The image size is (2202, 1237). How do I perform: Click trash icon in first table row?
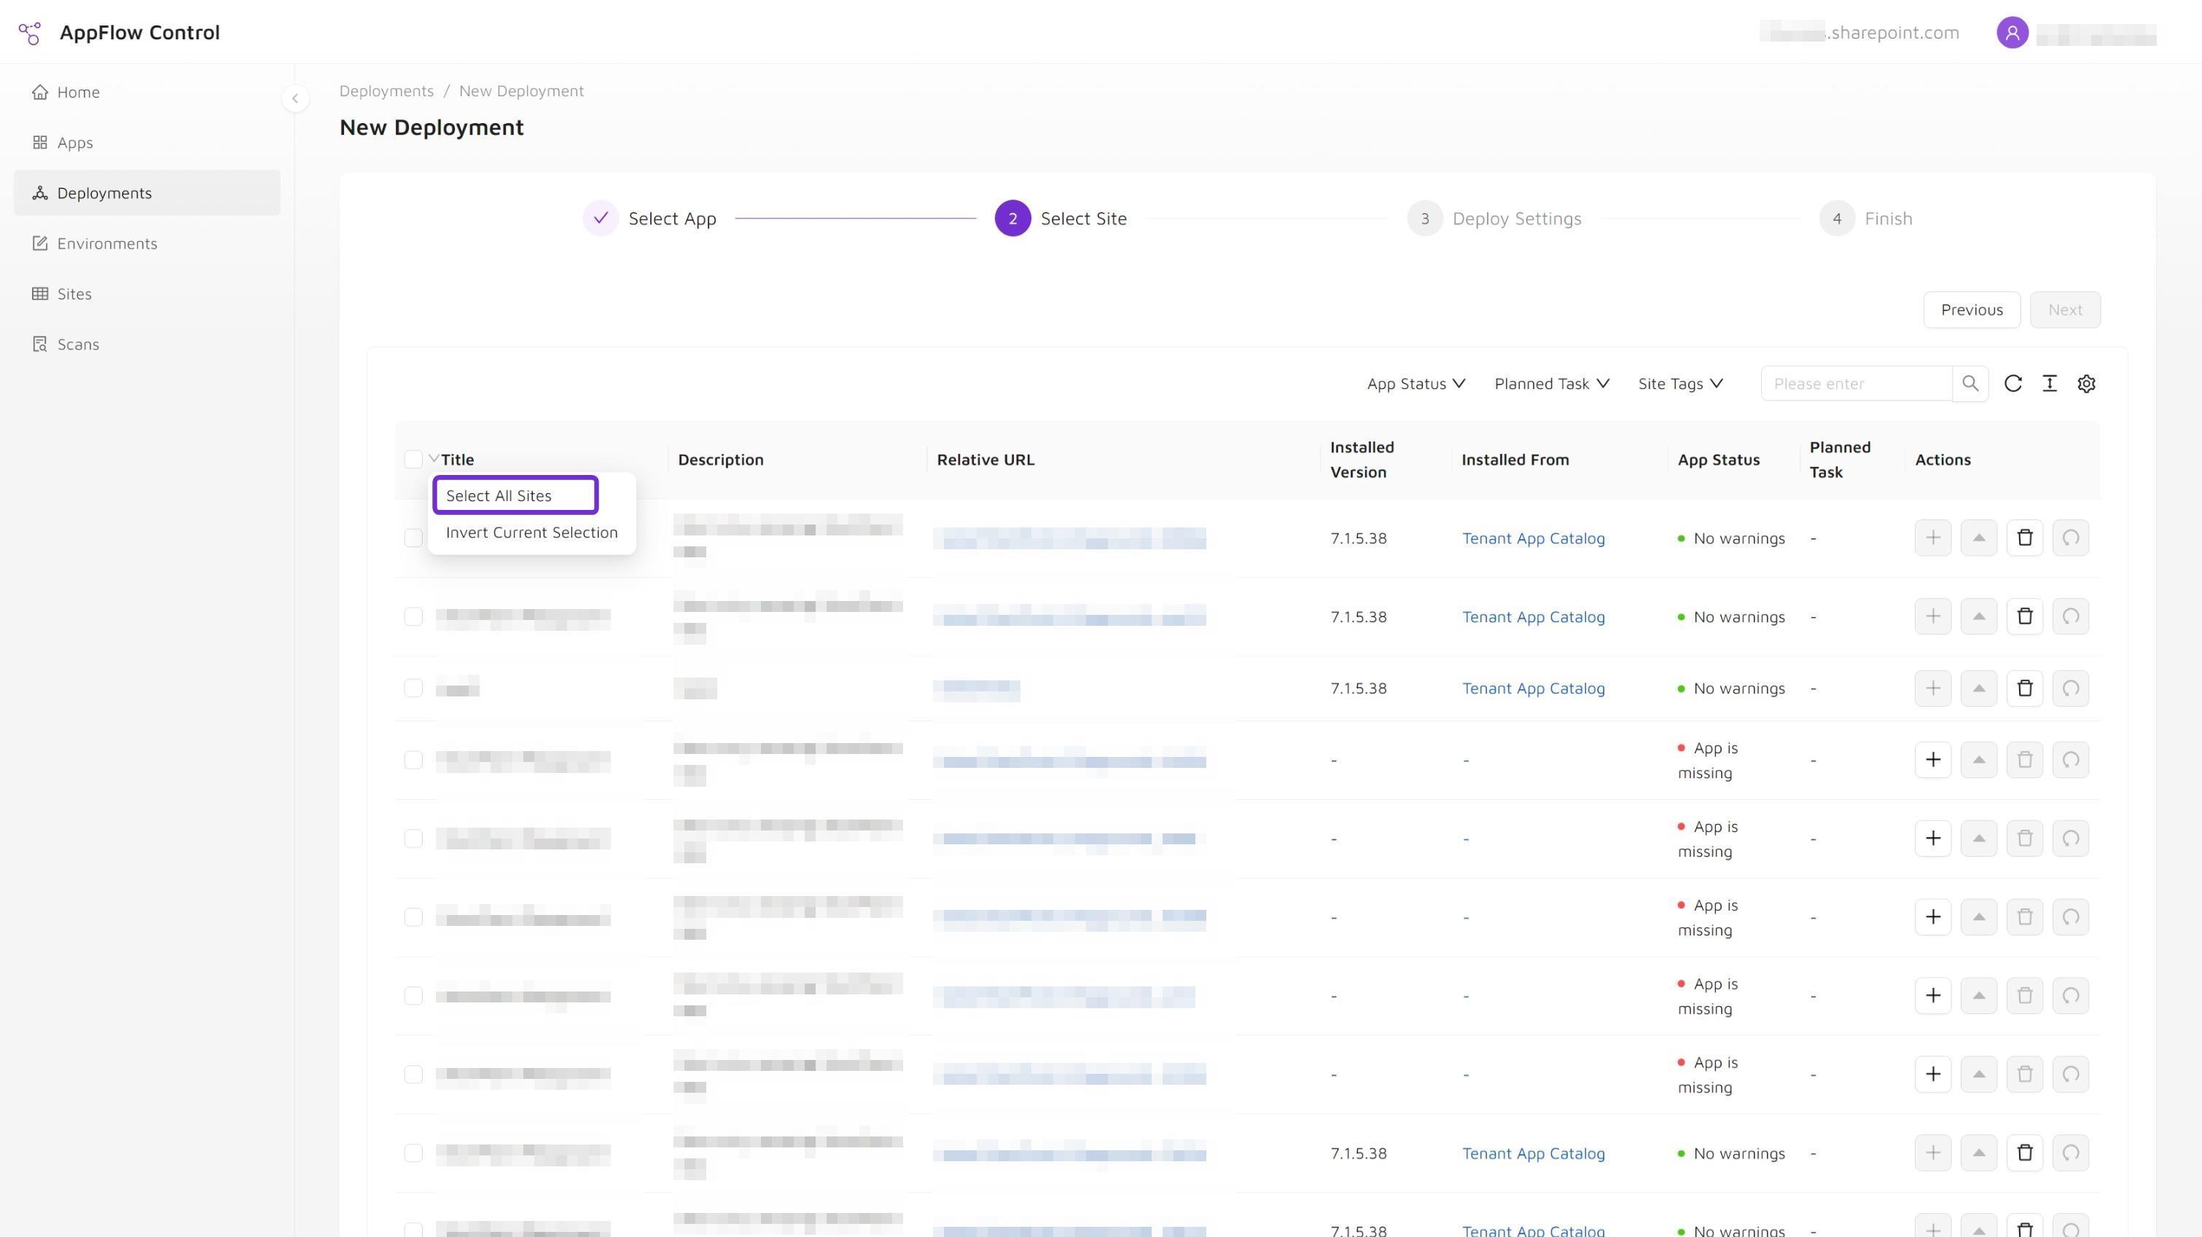[2024, 538]
